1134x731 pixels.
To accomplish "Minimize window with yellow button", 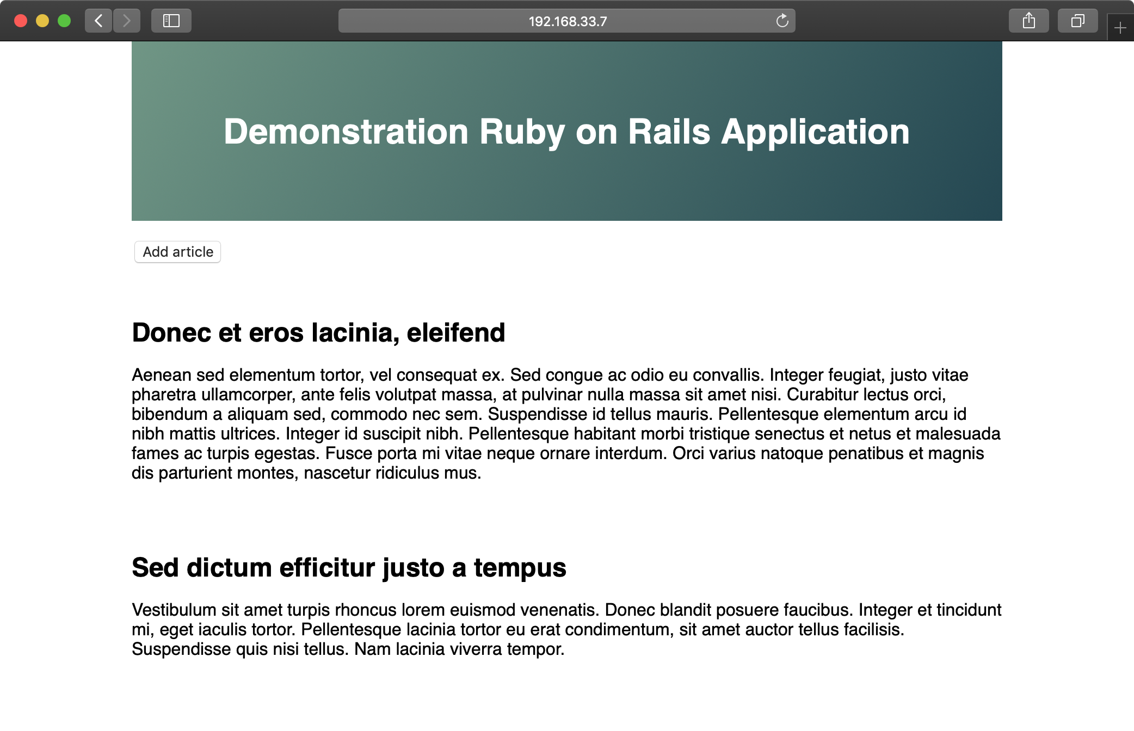I will click(42, 21).
